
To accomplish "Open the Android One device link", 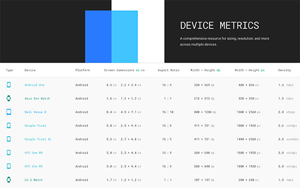I will [x=35, y=85].
